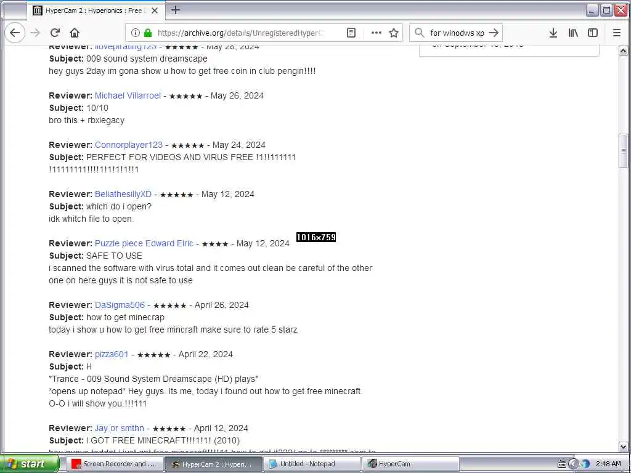Screen dimensions: 631x473
Task: Close the HyperCam 2 tab
Action: point(155,10)
